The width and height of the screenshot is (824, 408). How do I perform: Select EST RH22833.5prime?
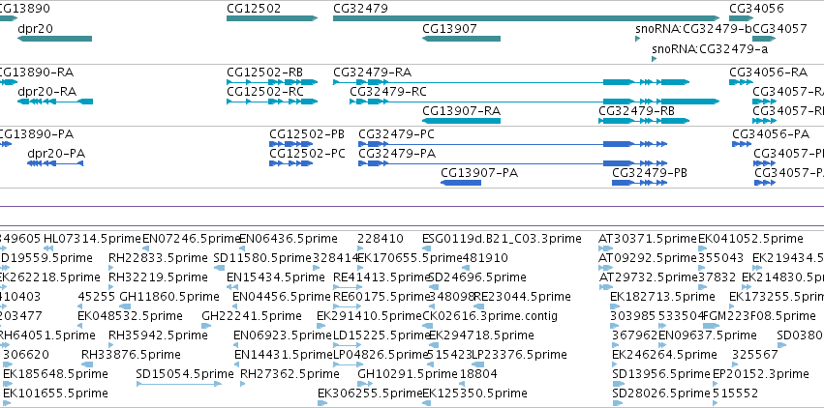click(157, 257)
